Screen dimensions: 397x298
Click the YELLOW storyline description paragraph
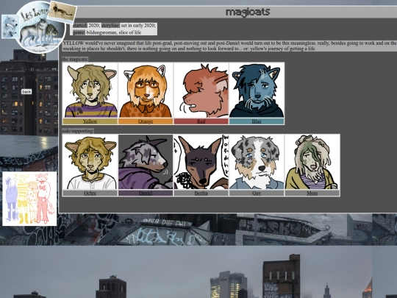pyautogui.click(x=229, y=46)
